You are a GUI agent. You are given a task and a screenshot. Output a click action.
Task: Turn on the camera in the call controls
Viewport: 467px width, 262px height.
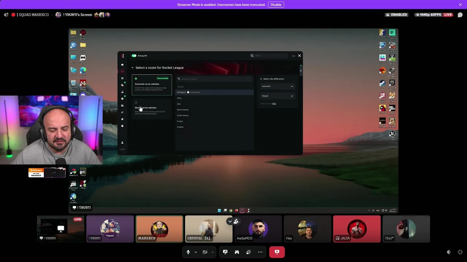205,252
